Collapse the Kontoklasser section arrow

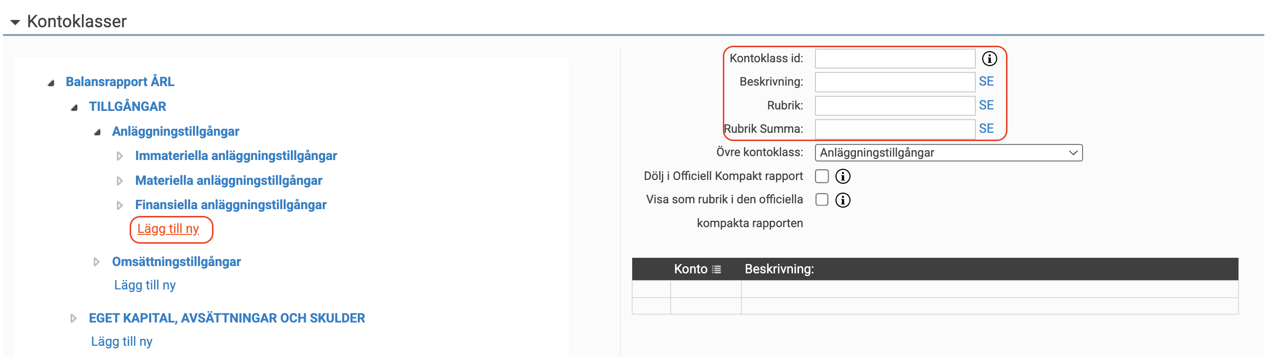[x=16, y=22]
